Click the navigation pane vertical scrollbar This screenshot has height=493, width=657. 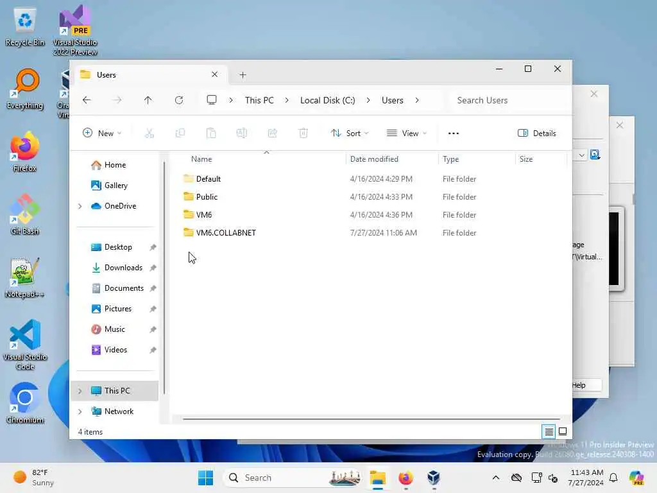[x=164, y=277]
